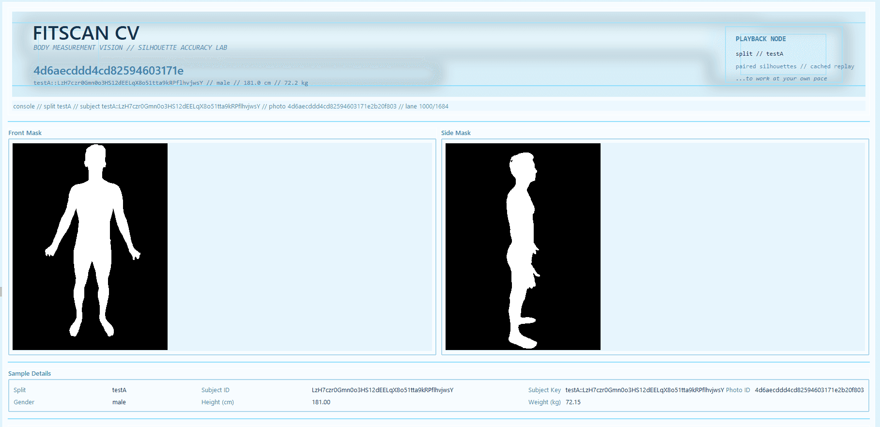Click the Side Mask label
880x427 pixels.
456,133
